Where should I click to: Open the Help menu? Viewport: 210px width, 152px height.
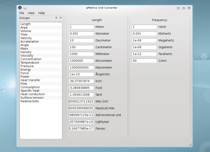[42, 13]
